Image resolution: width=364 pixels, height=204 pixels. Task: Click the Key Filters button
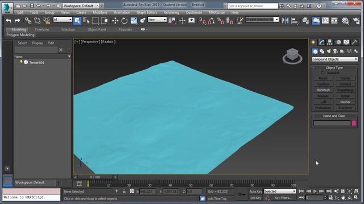283,198
